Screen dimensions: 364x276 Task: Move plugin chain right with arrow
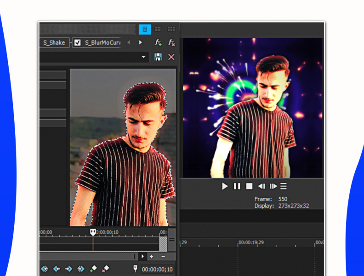click(140, 42)
